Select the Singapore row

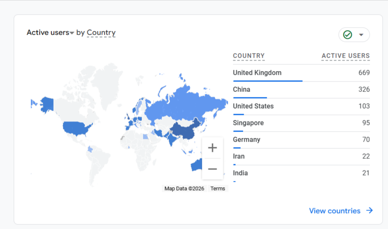pos(301,123)
